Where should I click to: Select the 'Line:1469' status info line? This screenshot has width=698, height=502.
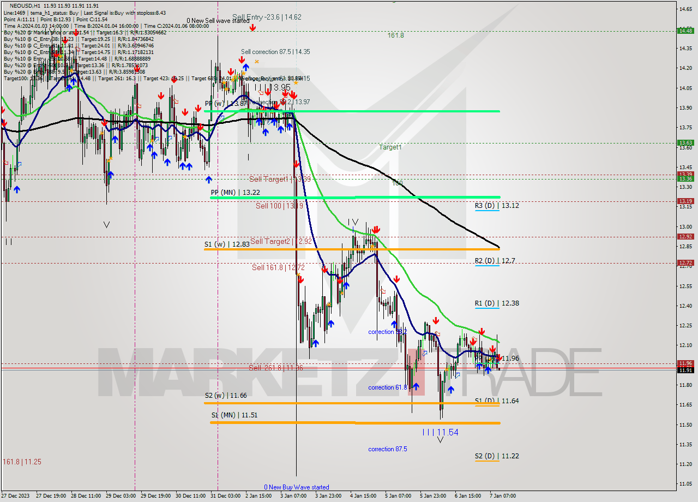point(85,13)
